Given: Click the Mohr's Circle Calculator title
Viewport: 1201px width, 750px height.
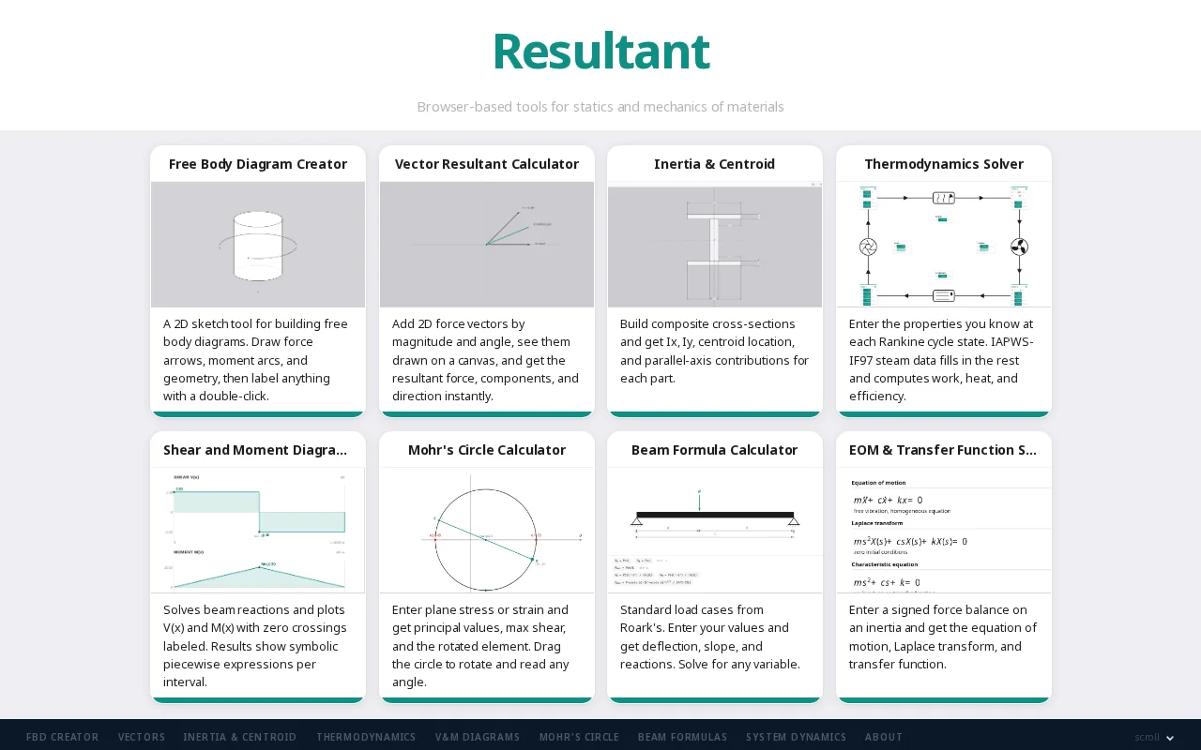Looking at the screenshot, I should click(x=487, y=450).
